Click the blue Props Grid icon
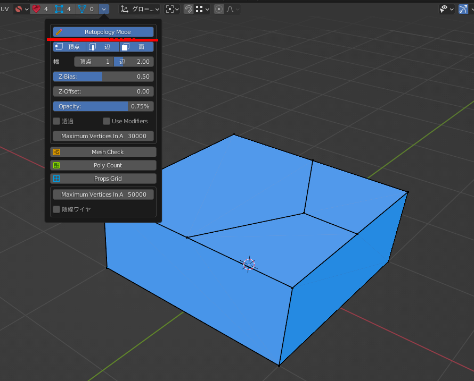 (x=56, y=179)
